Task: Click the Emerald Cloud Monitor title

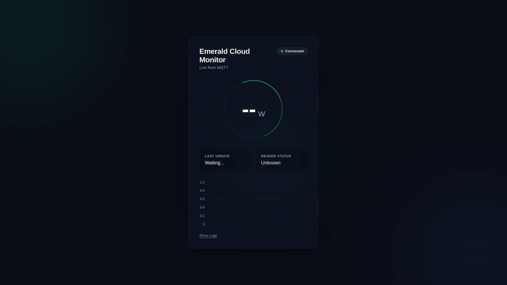Action: [224, 55]
